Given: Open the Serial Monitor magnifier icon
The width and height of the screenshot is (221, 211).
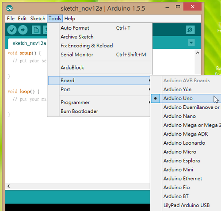Looking at the screenshot, I should (190, 30).
